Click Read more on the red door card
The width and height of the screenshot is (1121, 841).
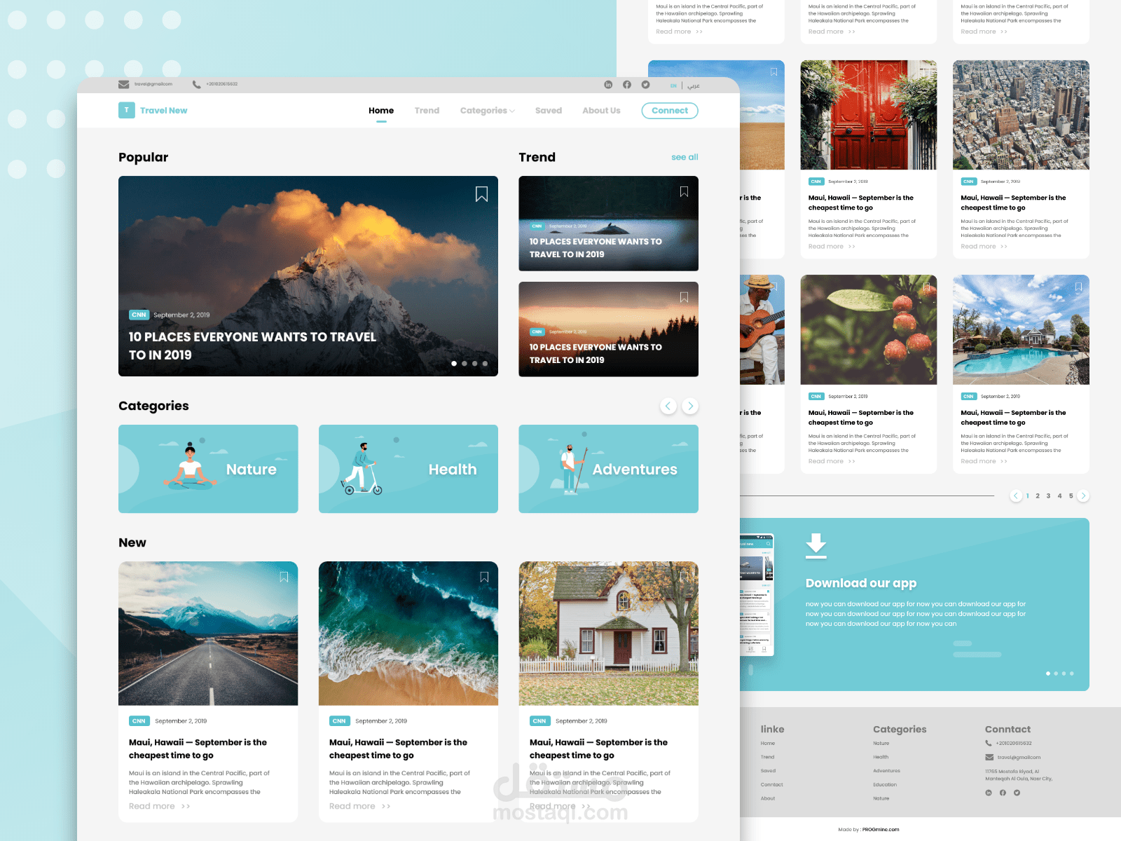832,247
